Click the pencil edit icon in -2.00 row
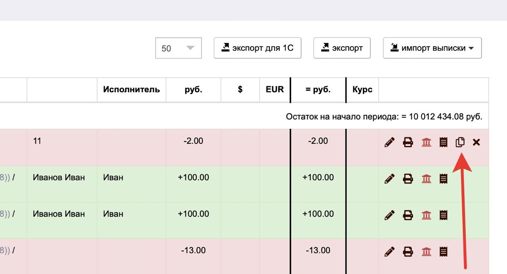Screen dimensions: 507x274 pyautogui.click(x=390, y=142)
